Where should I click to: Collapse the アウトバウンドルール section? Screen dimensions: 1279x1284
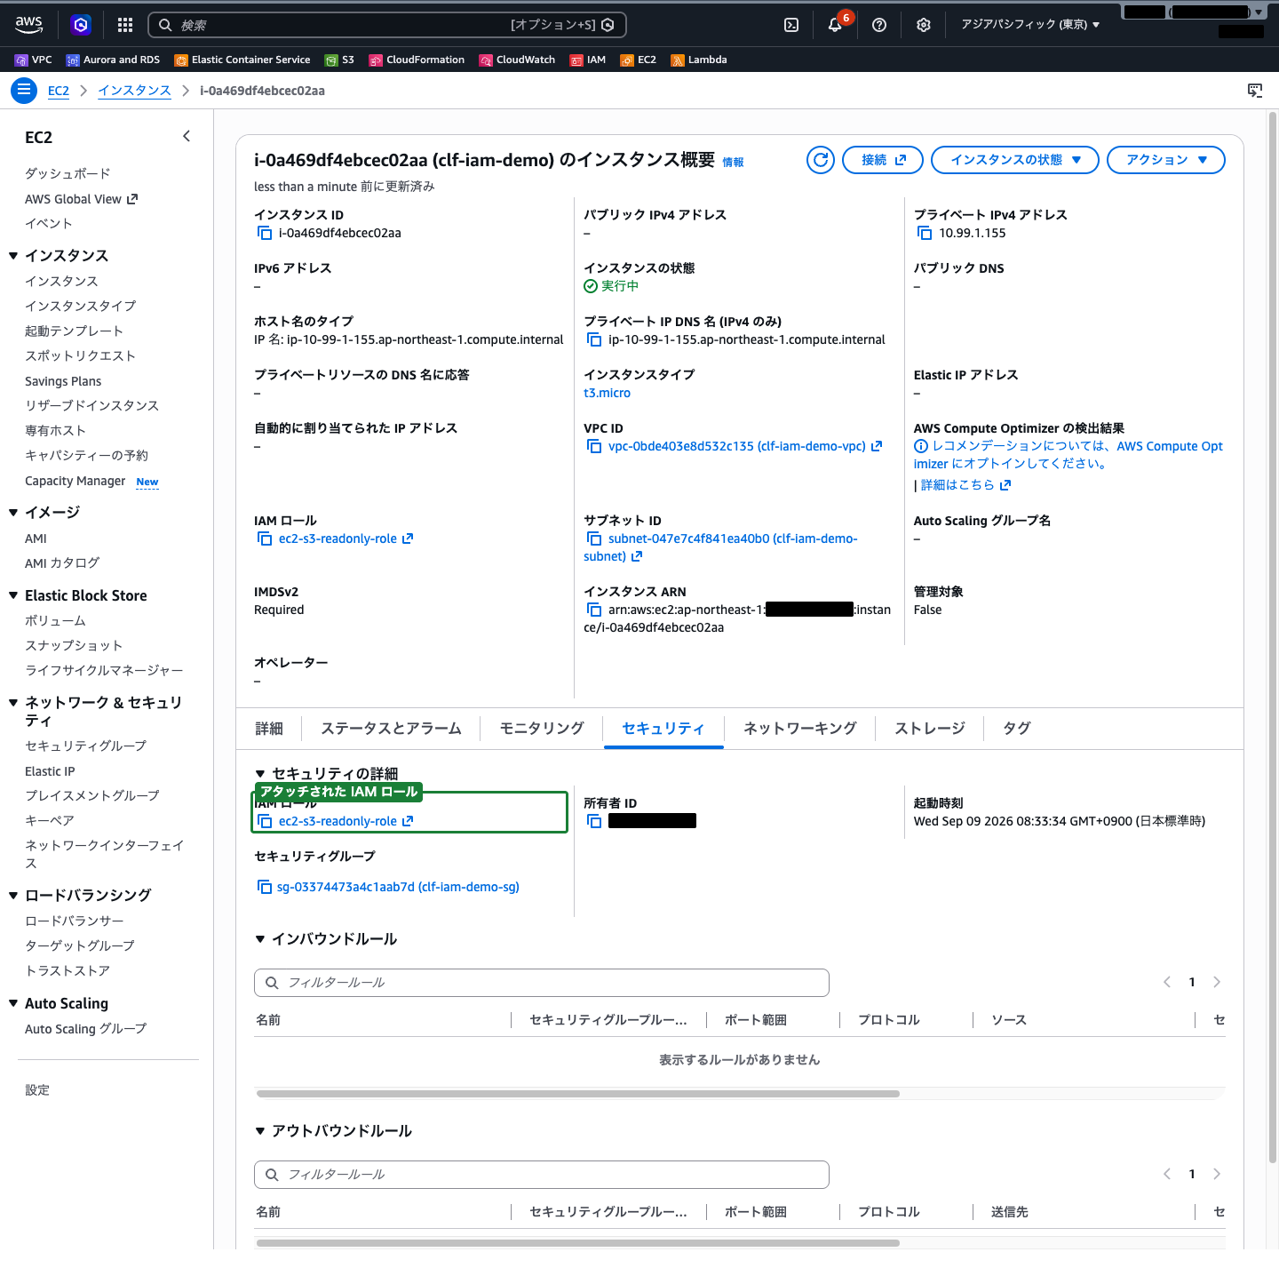[260, 1131]
